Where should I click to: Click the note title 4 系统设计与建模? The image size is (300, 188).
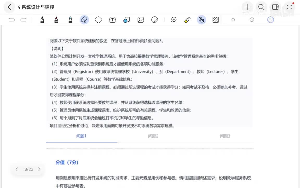36,7
